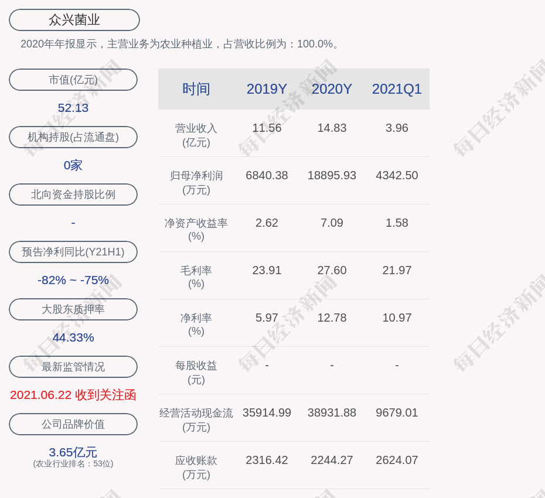545x498 pixels.
Task: Click revenue value 14.83
Action: tap(332, 128)
